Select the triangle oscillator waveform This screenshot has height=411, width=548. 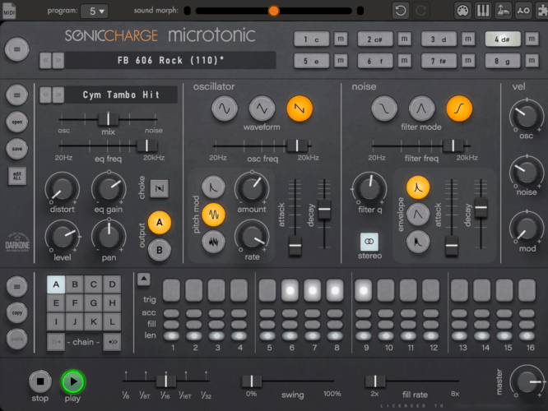pyautogui.click(x=262, y=109)
